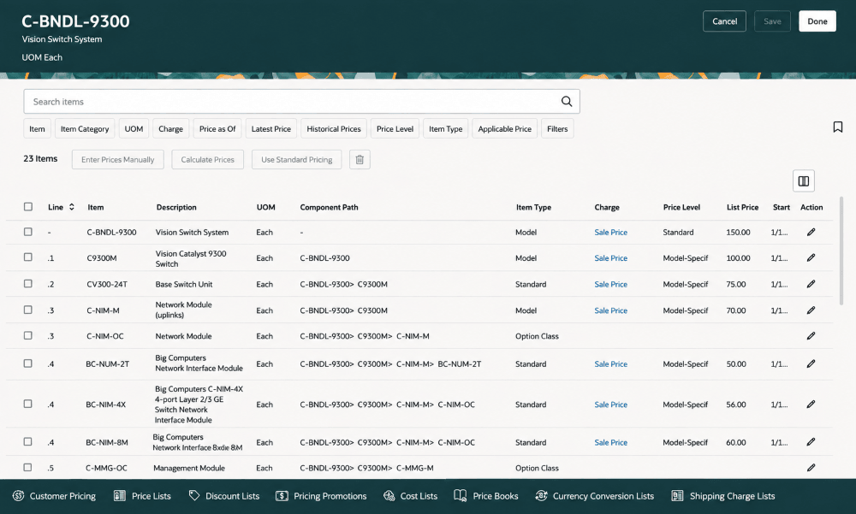
Task: Click edit pencil for BC-NIM-4X row
Action: click(x=811, y=405)
